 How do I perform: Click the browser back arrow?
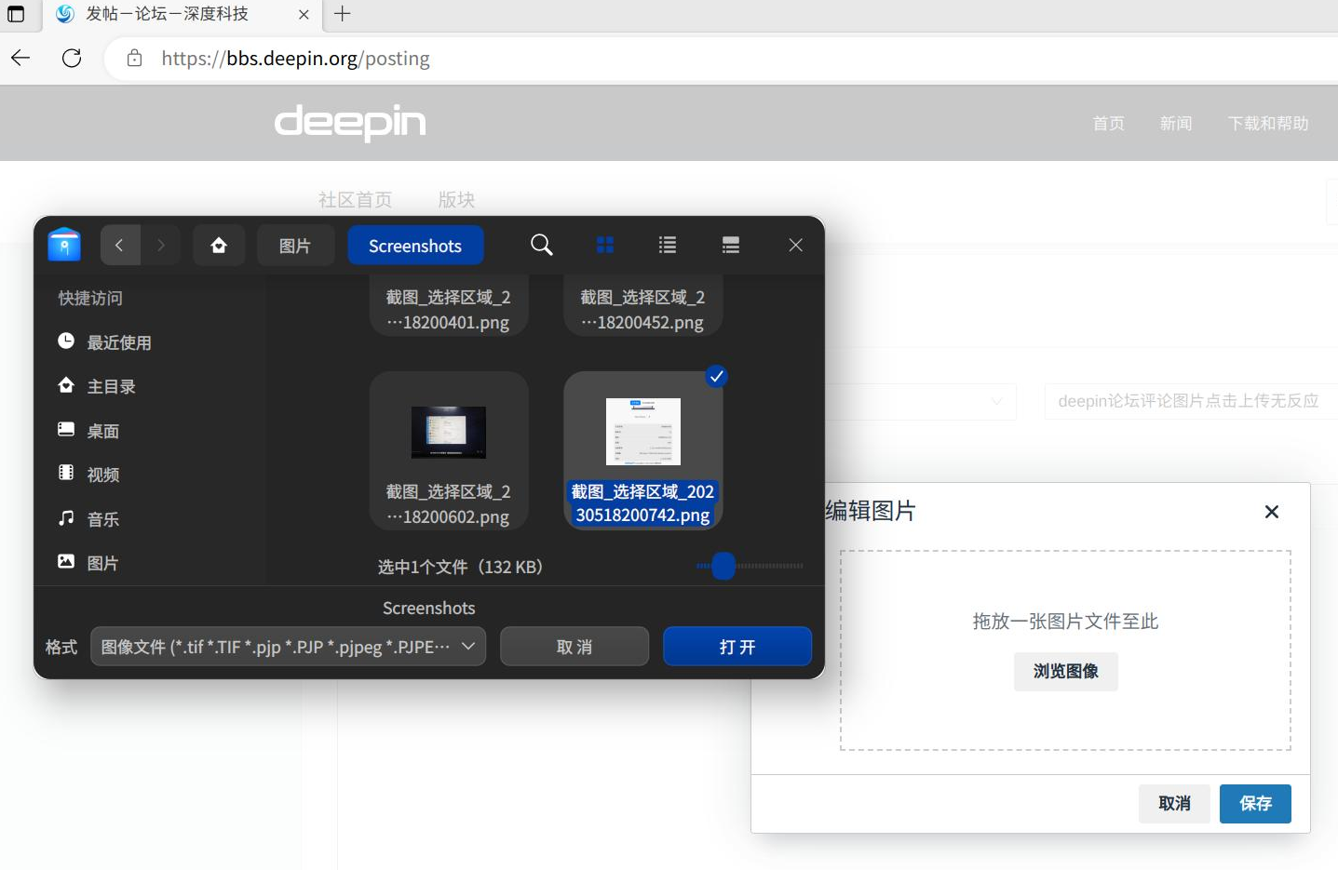21,59
